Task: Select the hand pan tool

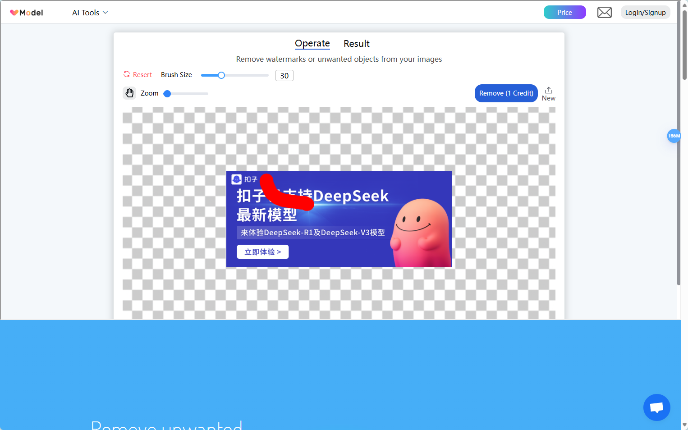Action: pos(129,93)
